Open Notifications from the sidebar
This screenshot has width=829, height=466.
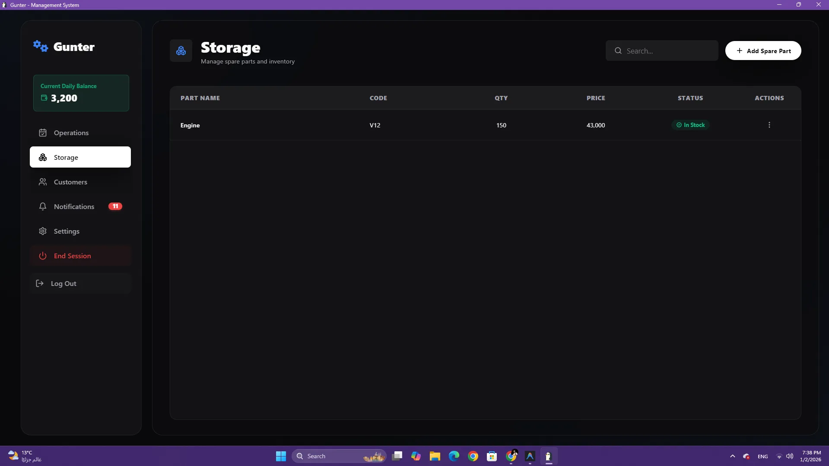pyautogui.click(x=80, y=206)
